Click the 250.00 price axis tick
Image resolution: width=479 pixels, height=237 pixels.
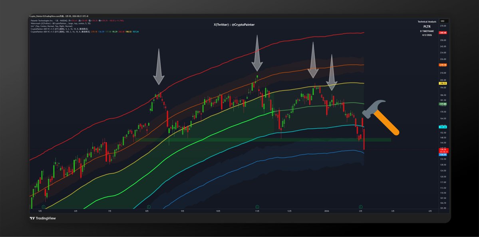[x=443, y=40]
